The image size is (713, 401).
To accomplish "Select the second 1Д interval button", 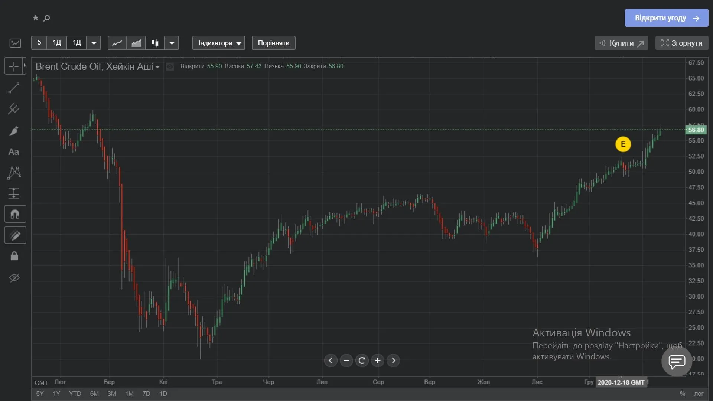I will click(77, 43).
